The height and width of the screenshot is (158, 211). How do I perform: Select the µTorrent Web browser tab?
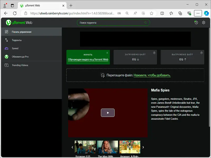coord(42,6)
